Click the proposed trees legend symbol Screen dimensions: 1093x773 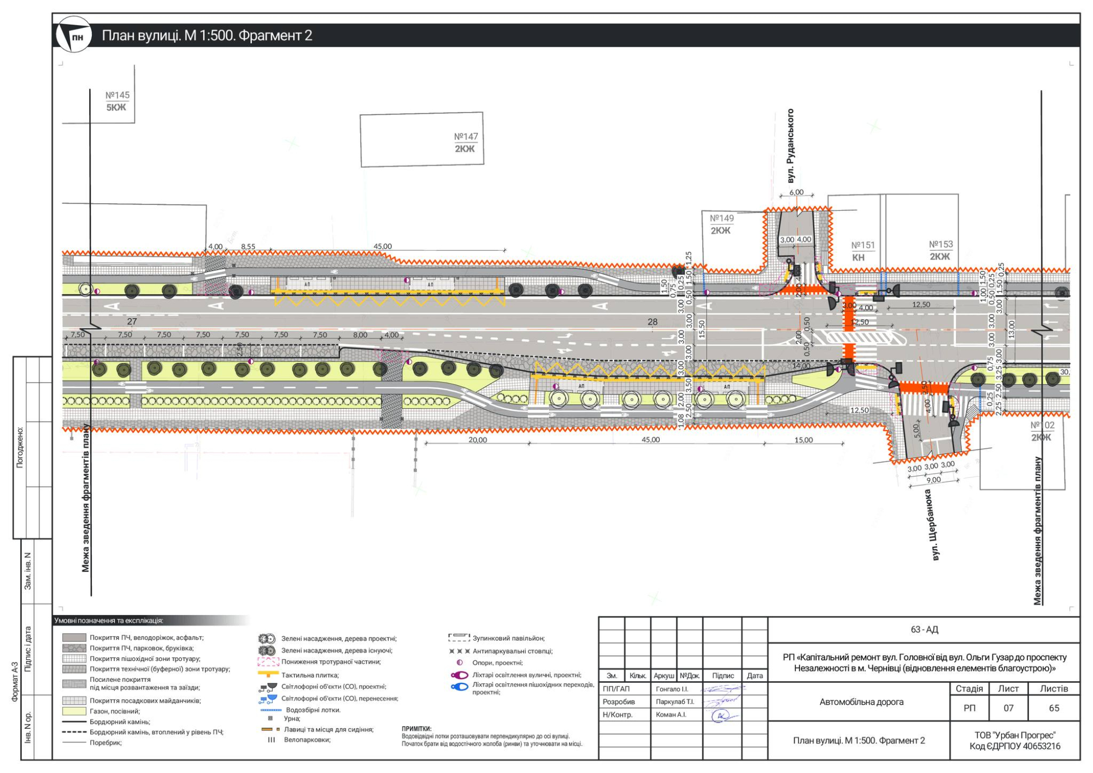(x=267, y=639)
